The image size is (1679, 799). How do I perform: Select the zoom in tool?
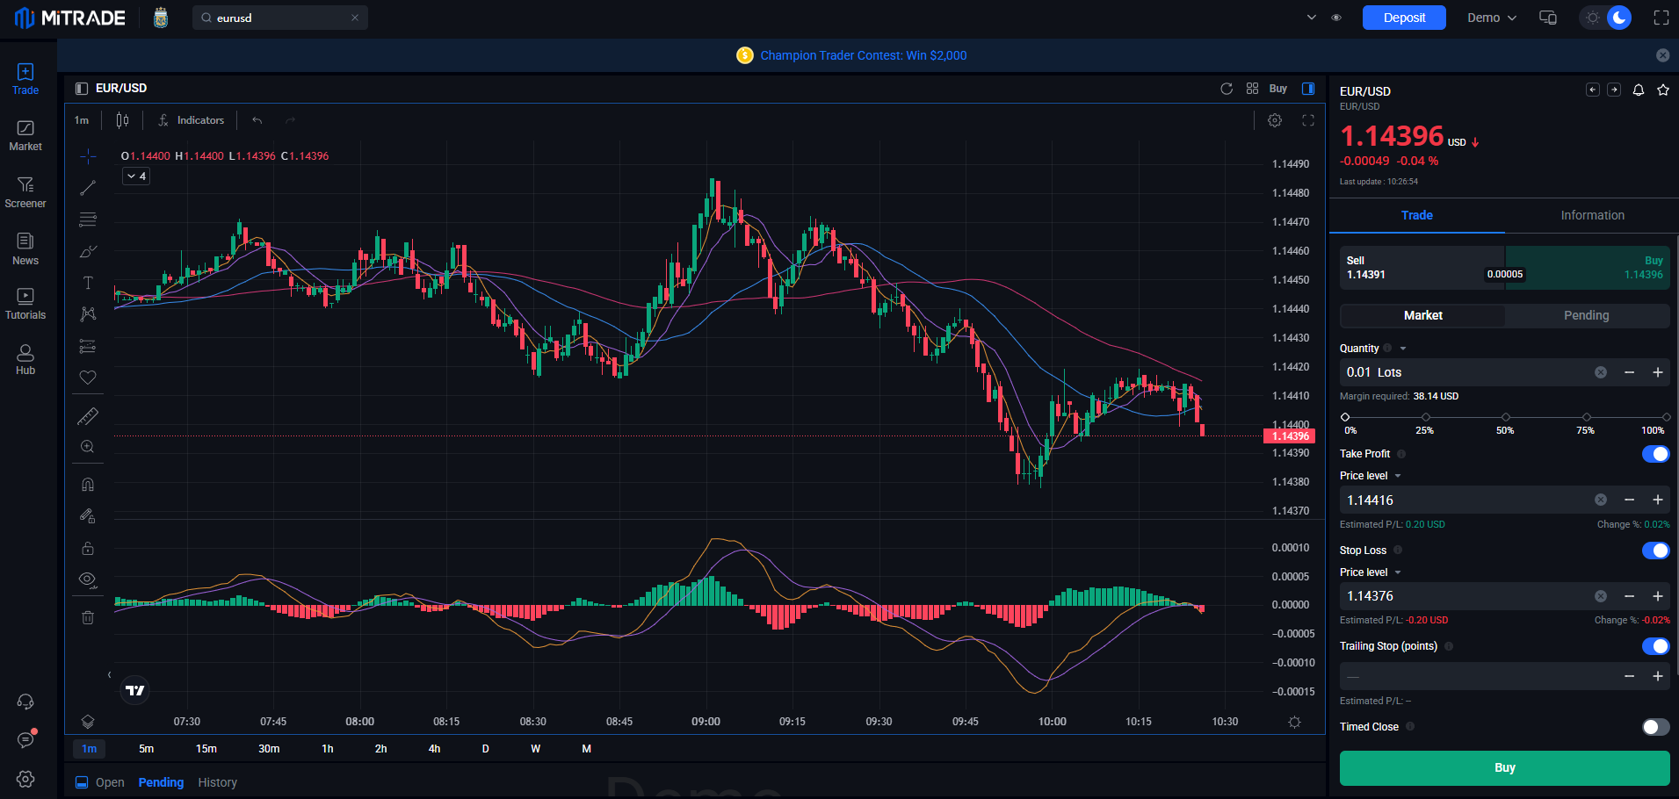coord(88,447)
